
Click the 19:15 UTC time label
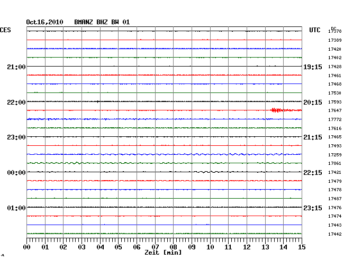313,67
